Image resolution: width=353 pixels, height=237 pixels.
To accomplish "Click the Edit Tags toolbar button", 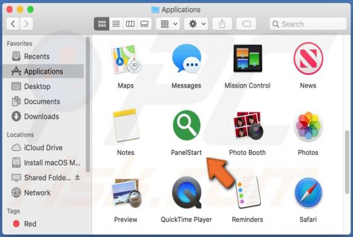I will pyautogui.click(x=246, y=23).
